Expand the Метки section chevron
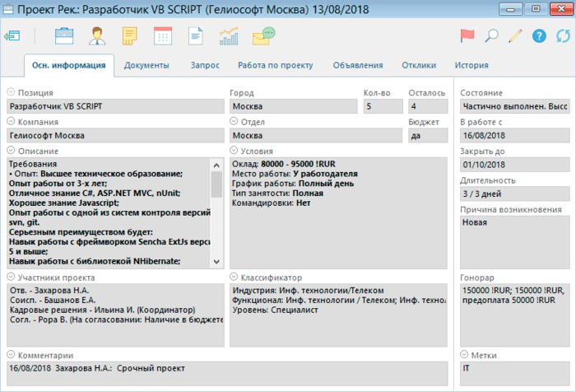 [464, 354]
